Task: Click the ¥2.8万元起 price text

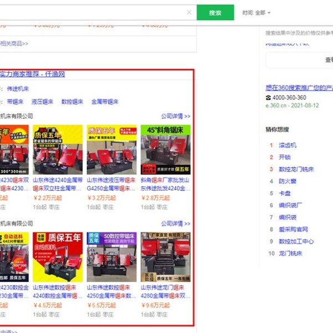Action: pos(155,198)
